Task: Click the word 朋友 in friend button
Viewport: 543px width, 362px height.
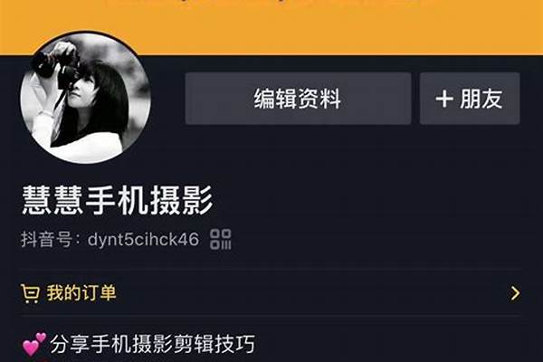Action: [x=481, y=99]
